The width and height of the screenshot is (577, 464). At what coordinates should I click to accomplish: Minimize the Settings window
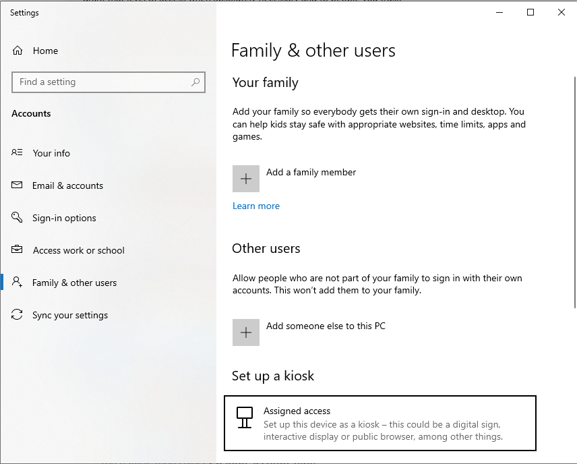[x=499, y=12]
